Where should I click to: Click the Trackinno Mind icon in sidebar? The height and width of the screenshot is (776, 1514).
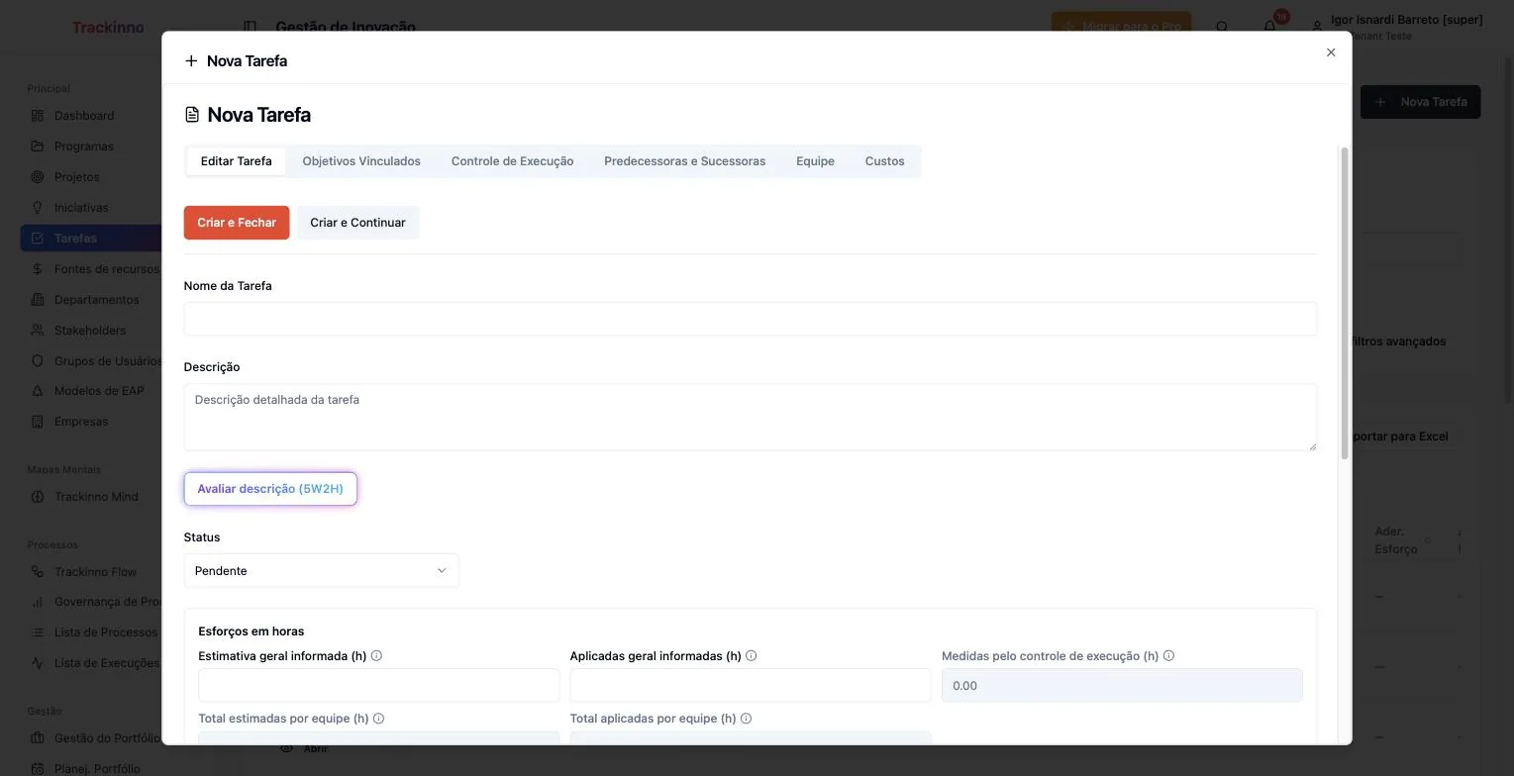coord(38,497)
